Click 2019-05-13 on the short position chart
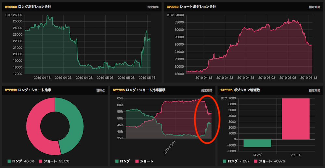The image size is (325, 168). [309, 78]
